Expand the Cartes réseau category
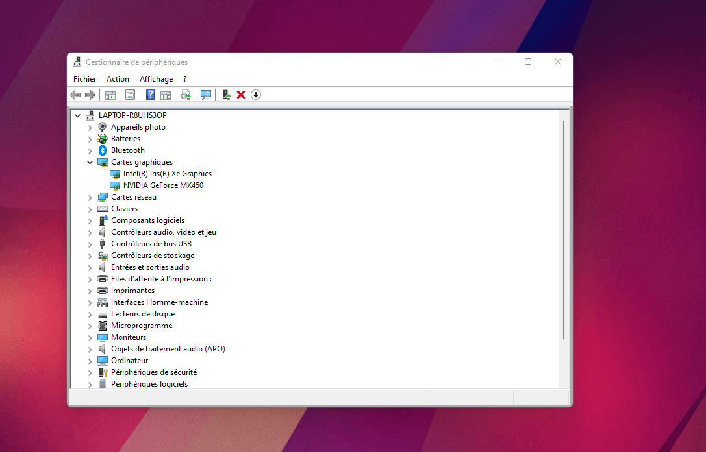 click(90, 197)
